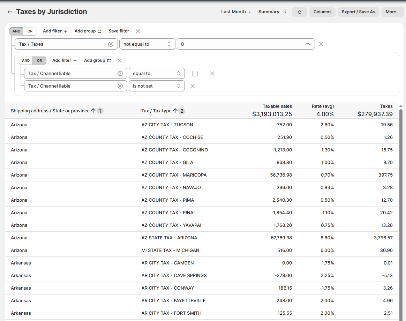Screen dimensions: 406x321
Task: Close the top-level filter bar
Action: [137, 31]
